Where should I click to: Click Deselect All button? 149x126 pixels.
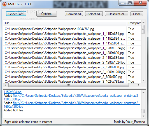(117, 14)
